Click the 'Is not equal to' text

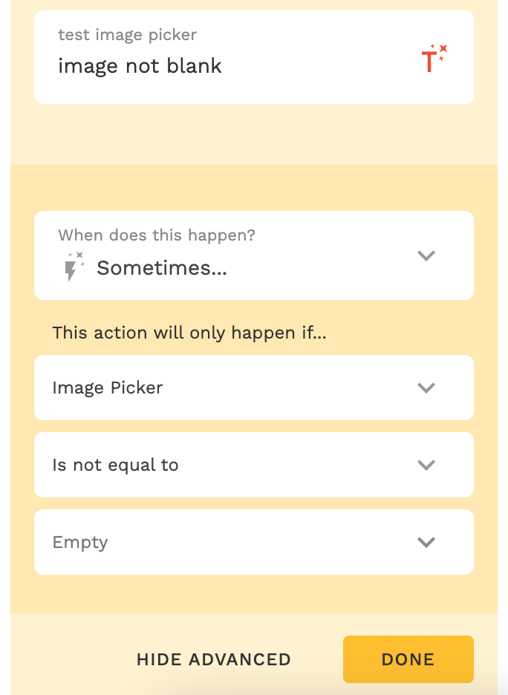coord(115,465)
